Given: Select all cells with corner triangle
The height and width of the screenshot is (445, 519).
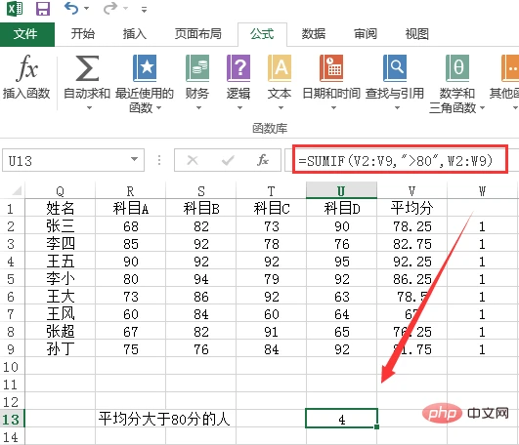Looking at the screenshot, I should (x=17, y=190).
